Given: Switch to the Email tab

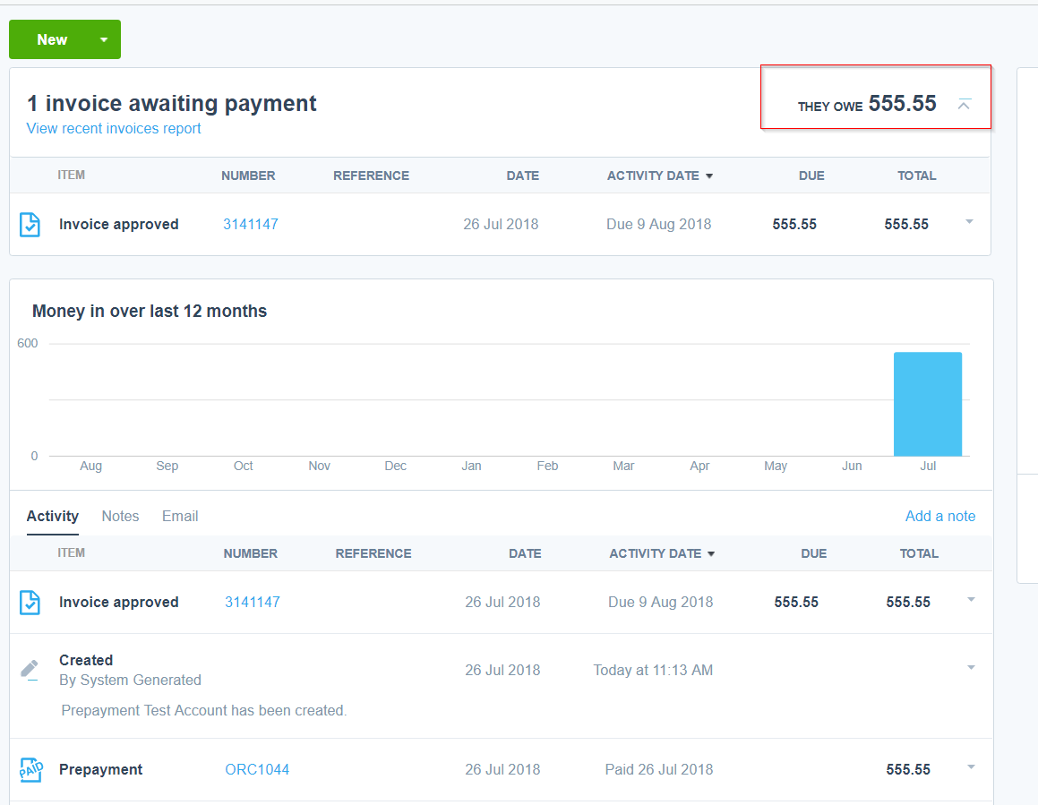Looking at the screenshot, I should pos(180,517).
